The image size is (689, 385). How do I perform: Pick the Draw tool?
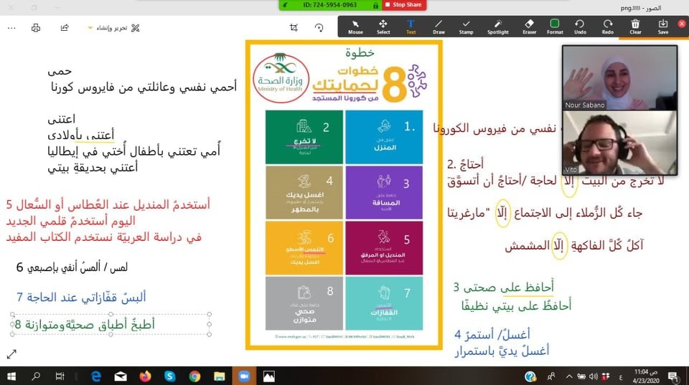[x=439, y=26]
